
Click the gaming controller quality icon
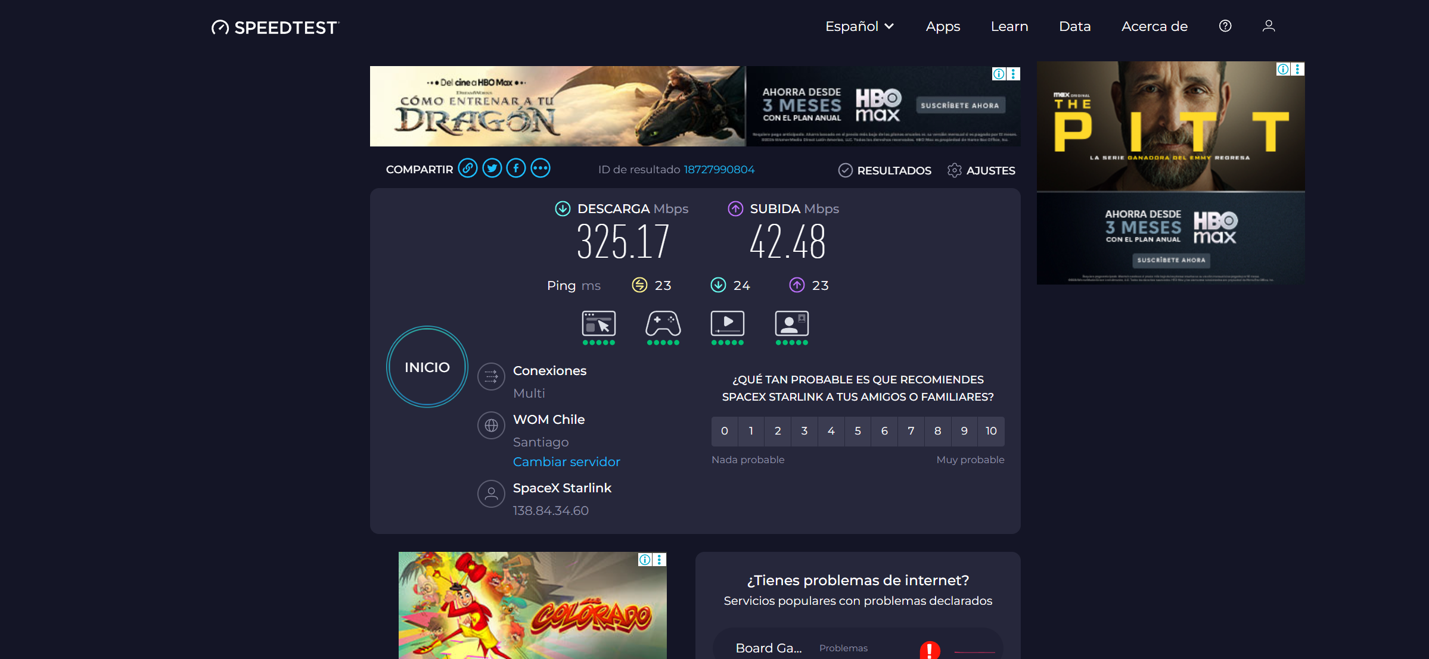coord(663,324)
